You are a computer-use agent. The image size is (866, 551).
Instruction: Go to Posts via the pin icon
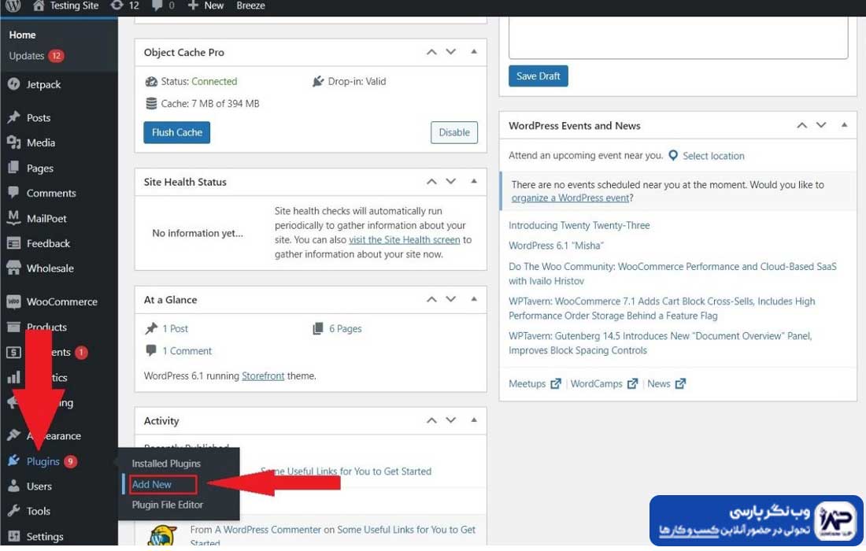pos(14,117)
